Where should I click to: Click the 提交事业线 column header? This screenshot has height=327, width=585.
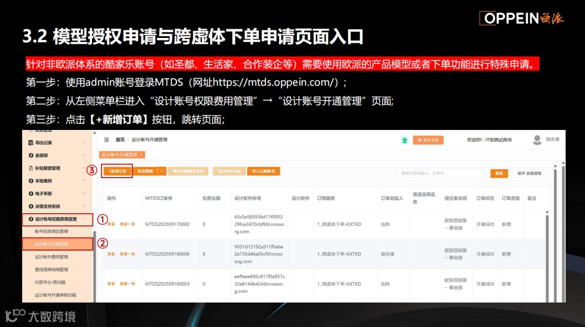[x=455, y=198]
